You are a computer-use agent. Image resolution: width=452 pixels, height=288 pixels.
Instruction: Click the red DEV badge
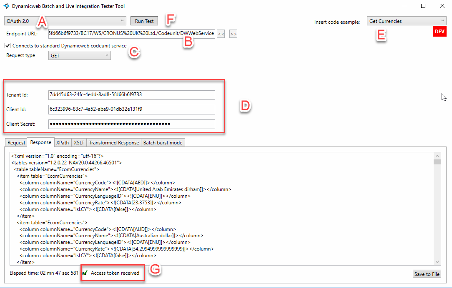coord(440,32)
